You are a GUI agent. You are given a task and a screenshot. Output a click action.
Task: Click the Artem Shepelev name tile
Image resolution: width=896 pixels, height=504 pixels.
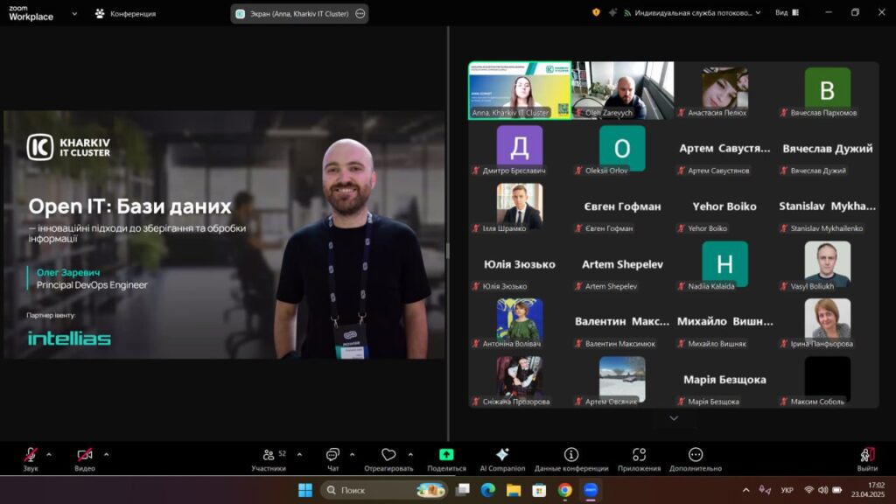[x=622, y=264]
